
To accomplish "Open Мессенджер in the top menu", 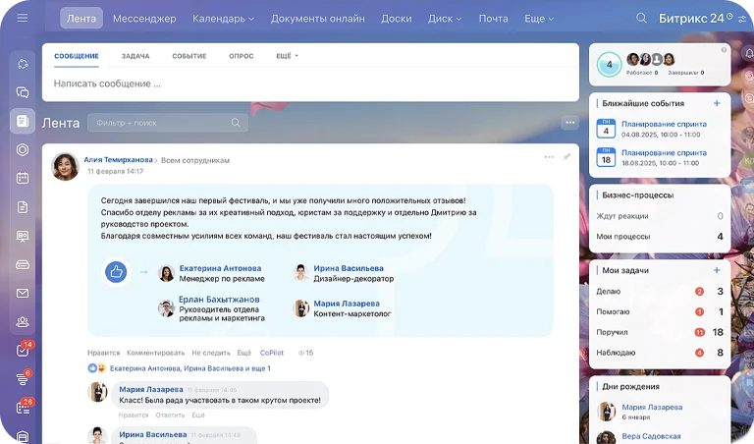I will (144, 19).
